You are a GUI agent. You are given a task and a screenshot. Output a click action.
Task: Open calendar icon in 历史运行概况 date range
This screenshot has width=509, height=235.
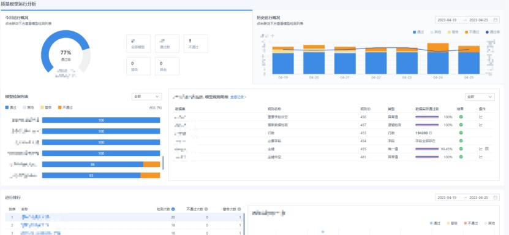(496, 20)
